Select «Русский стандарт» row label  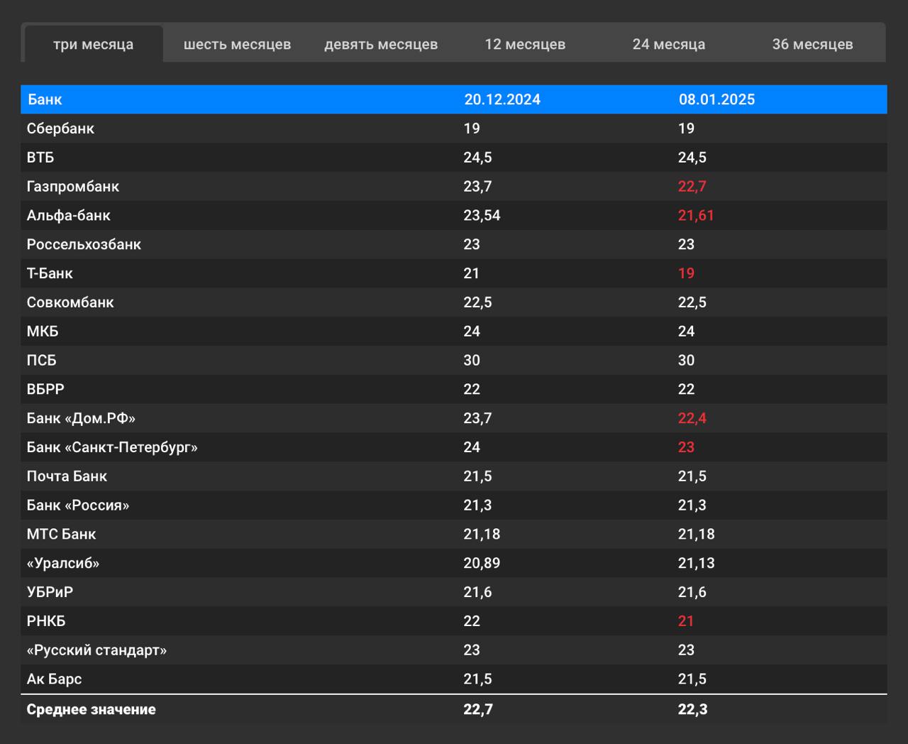click(x=96, y=650)
